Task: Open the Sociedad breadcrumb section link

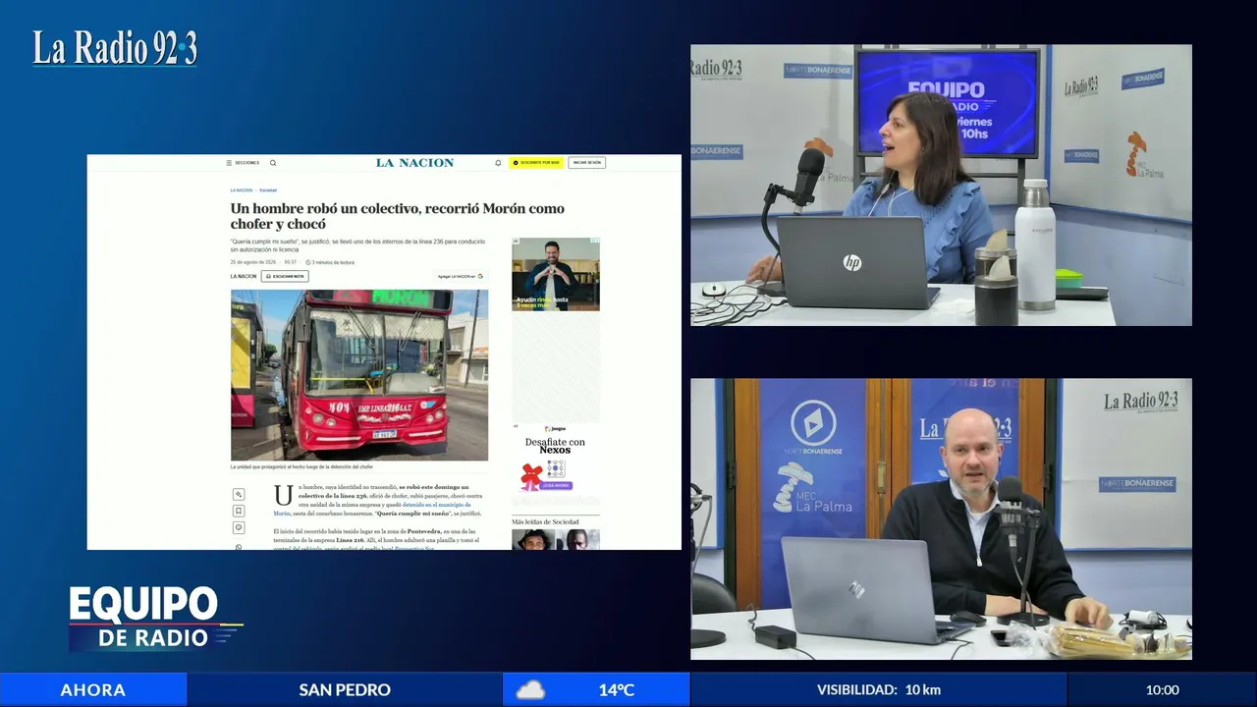Action: [268, 190]
